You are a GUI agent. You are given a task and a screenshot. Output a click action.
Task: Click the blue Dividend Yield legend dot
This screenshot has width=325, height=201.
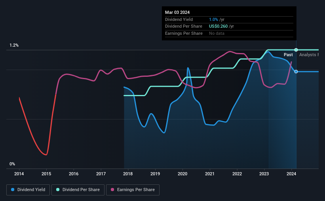coord(13,190)
